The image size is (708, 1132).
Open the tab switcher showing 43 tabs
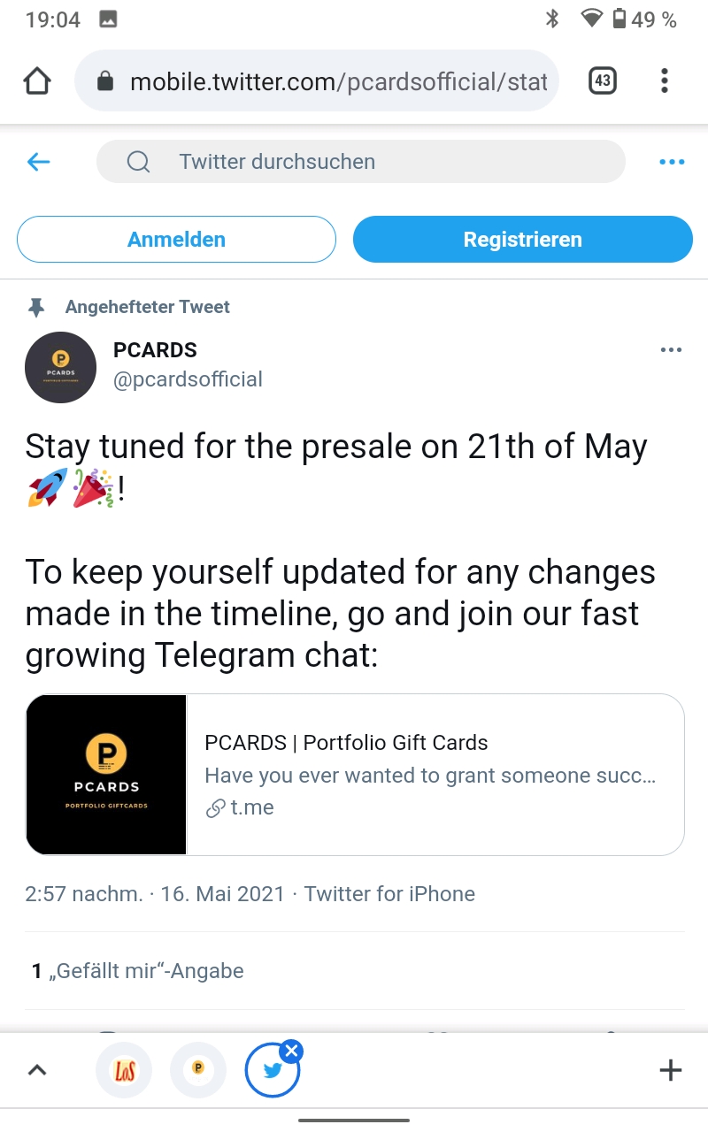point(602,81)
